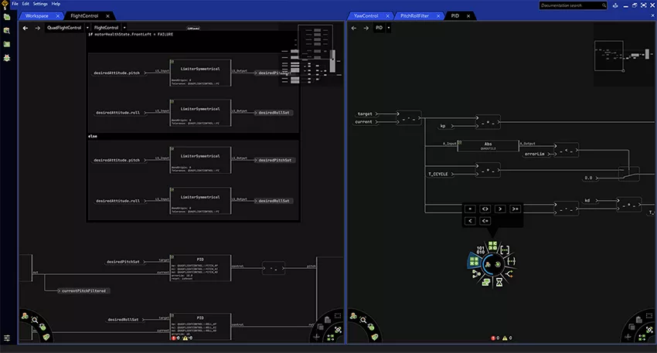The height and width of the screenshot is (353, 657).
Task: Insert the not-equal <> comparison operator
Action: click(485, 209)
